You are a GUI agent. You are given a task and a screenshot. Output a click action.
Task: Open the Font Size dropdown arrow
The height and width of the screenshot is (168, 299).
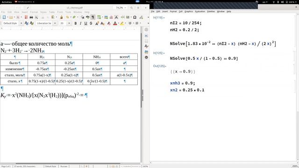pyautogui.click(x=69, y=23)
